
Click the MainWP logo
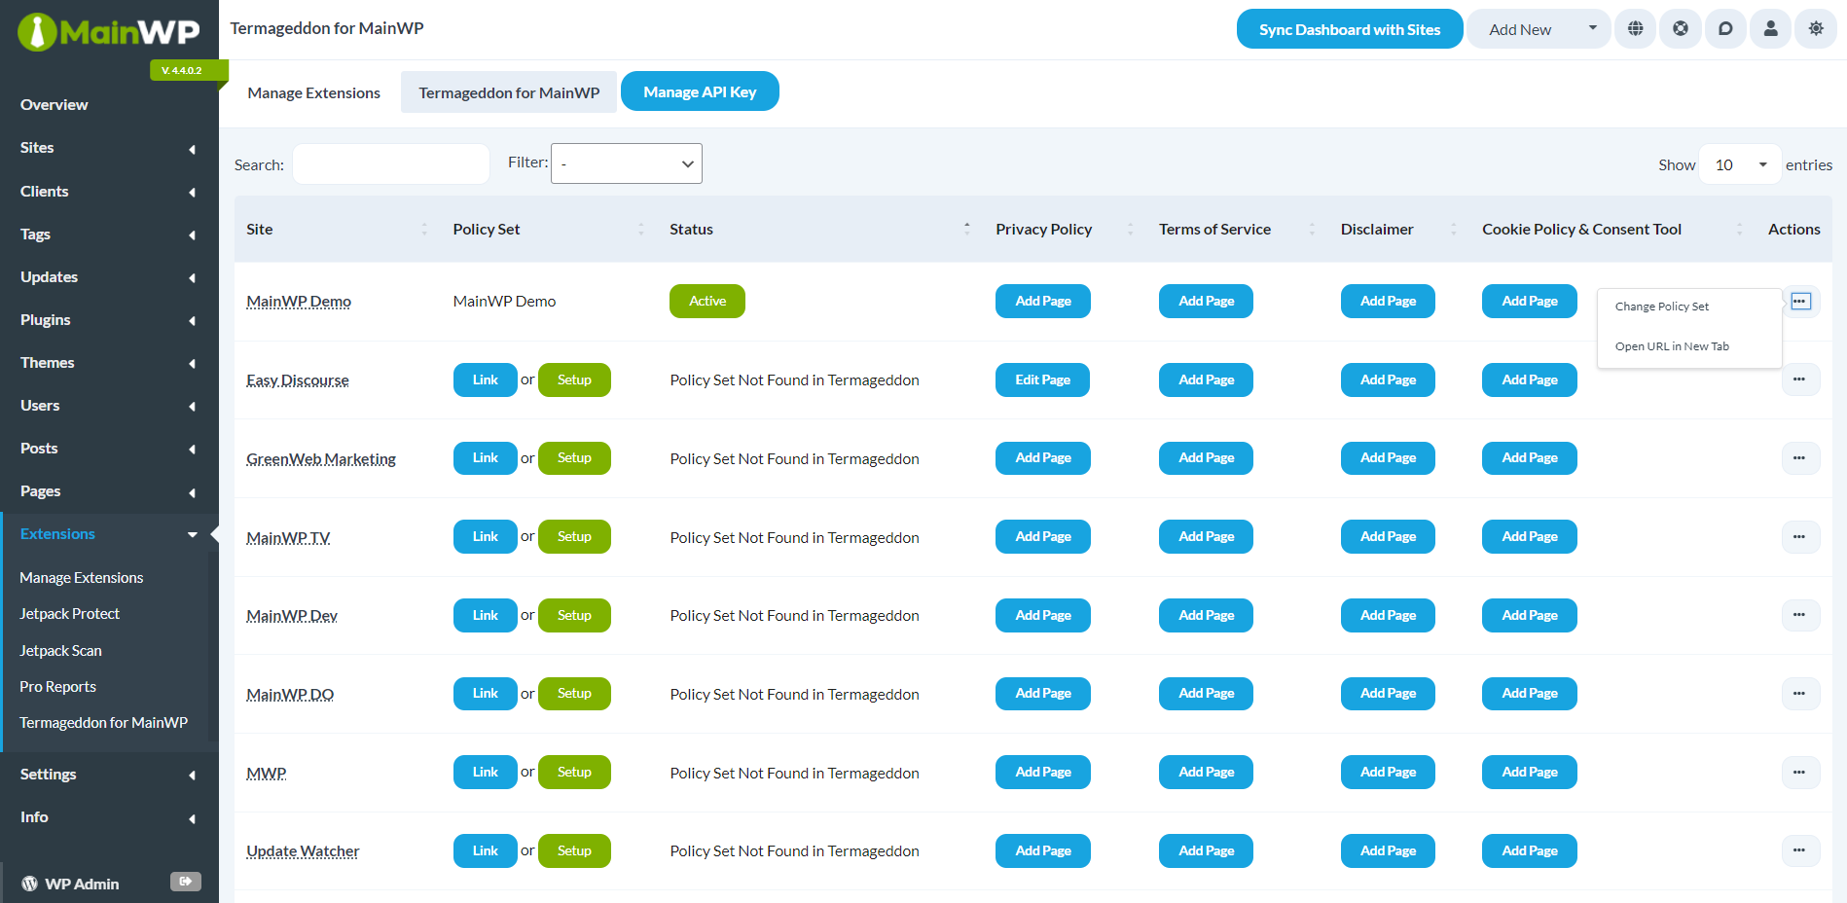pos(109,32)
